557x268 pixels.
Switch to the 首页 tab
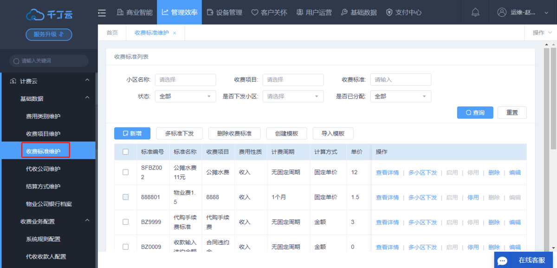coord(112,33)
